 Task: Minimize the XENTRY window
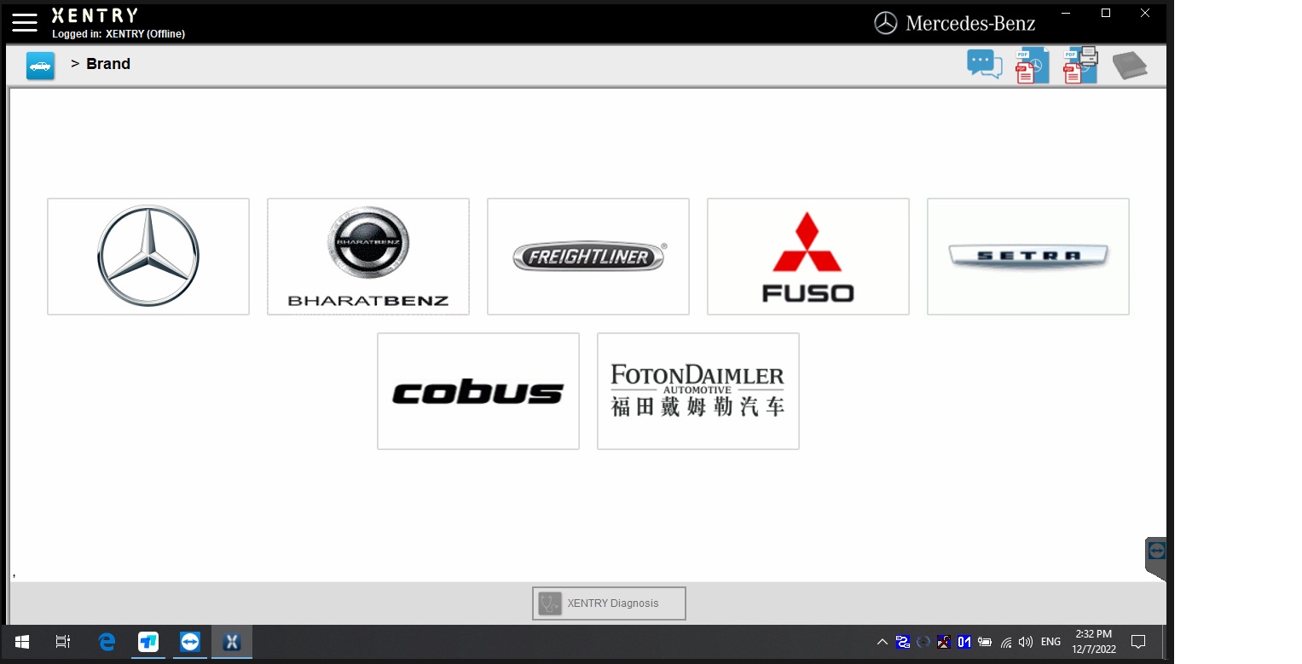(x=1066, y=13)
